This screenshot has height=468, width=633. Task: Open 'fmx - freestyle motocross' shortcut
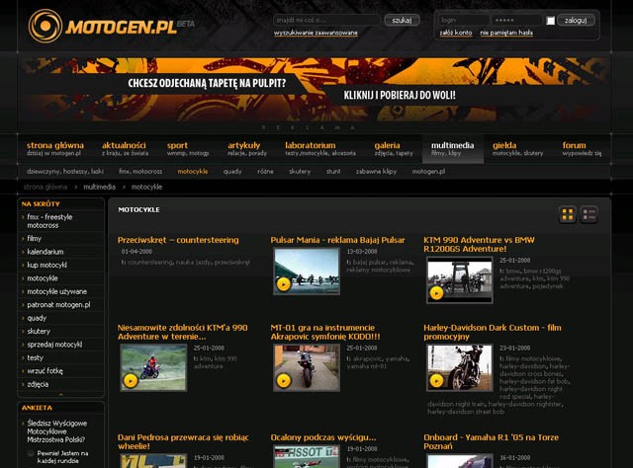pyautogui.click(x=49, y=221)
